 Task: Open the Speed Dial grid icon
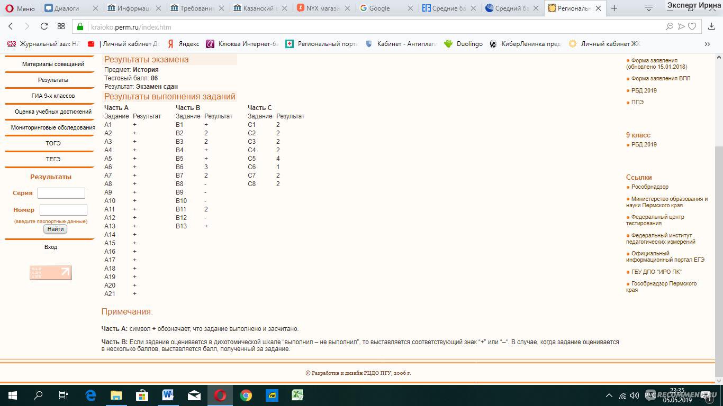click(61, 26)
